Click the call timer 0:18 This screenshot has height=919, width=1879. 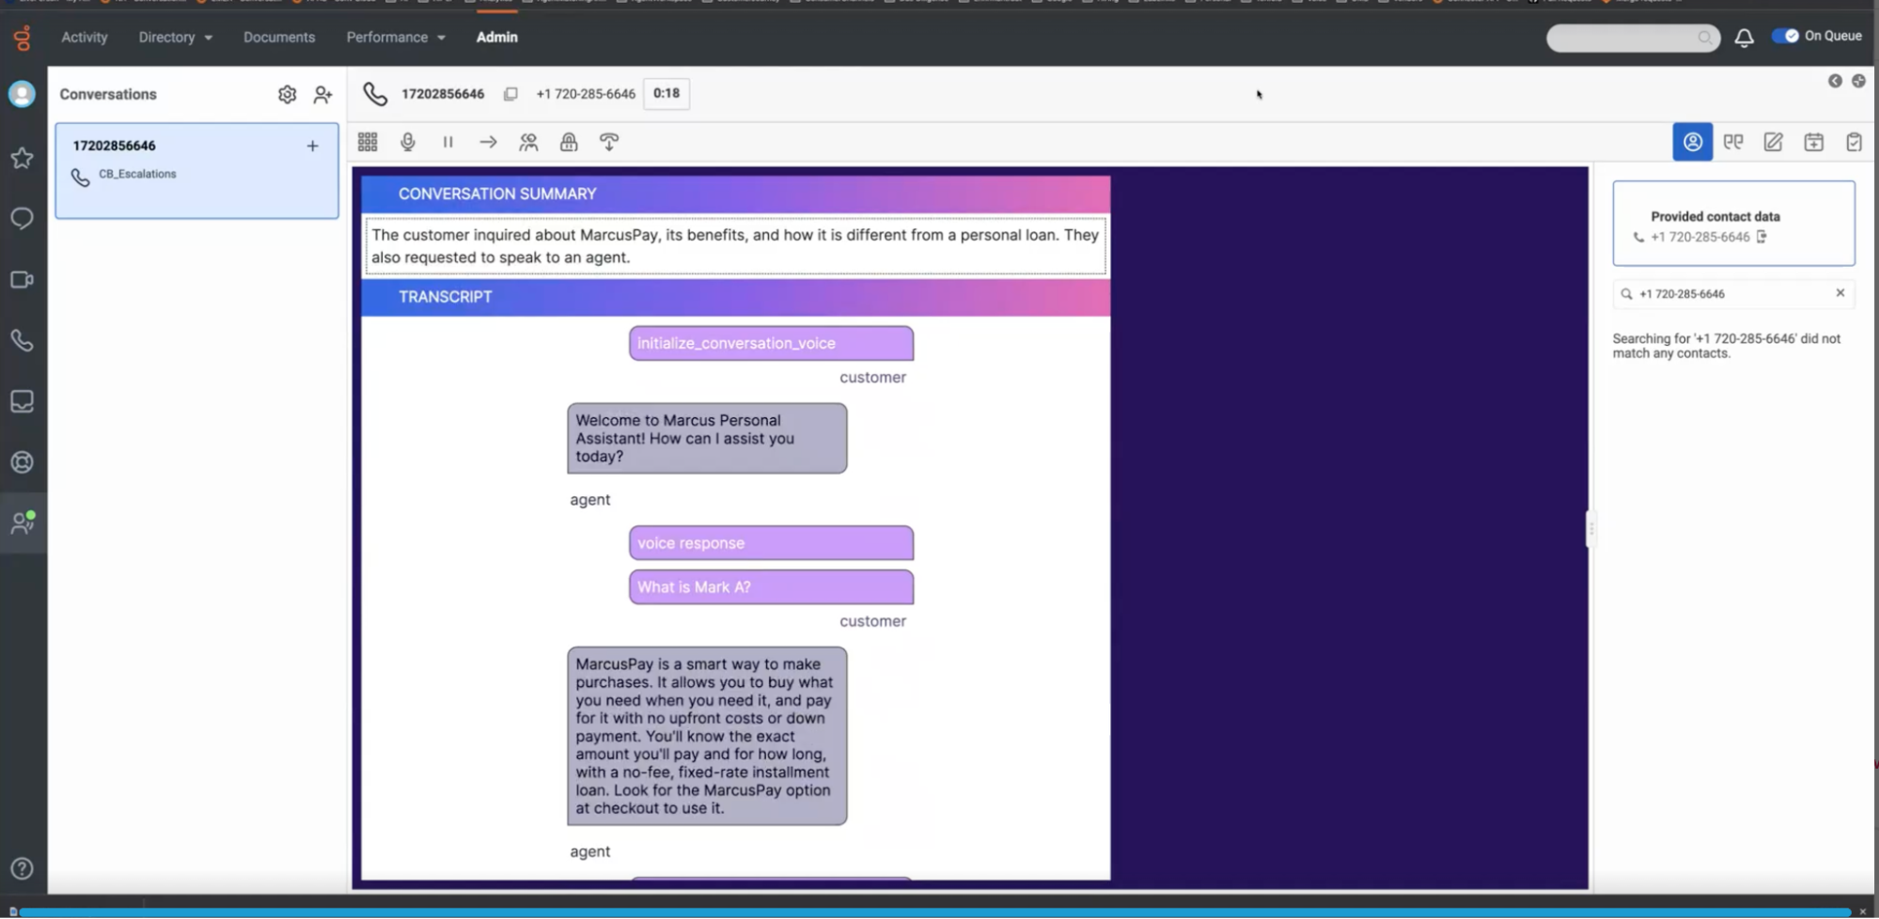666,93
